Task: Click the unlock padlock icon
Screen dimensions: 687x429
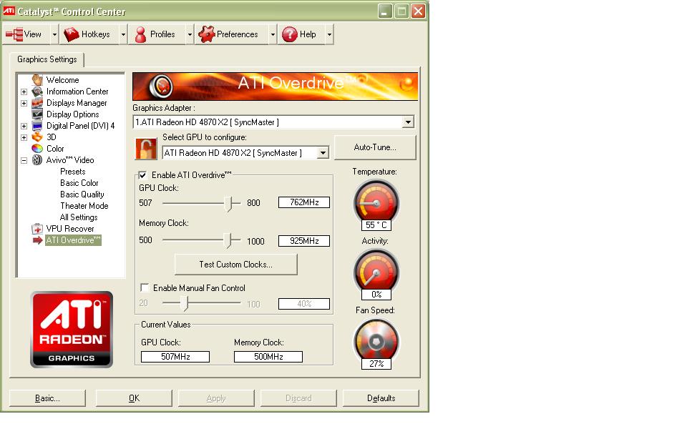Action: pyautogui.click(x=146, y=149)
